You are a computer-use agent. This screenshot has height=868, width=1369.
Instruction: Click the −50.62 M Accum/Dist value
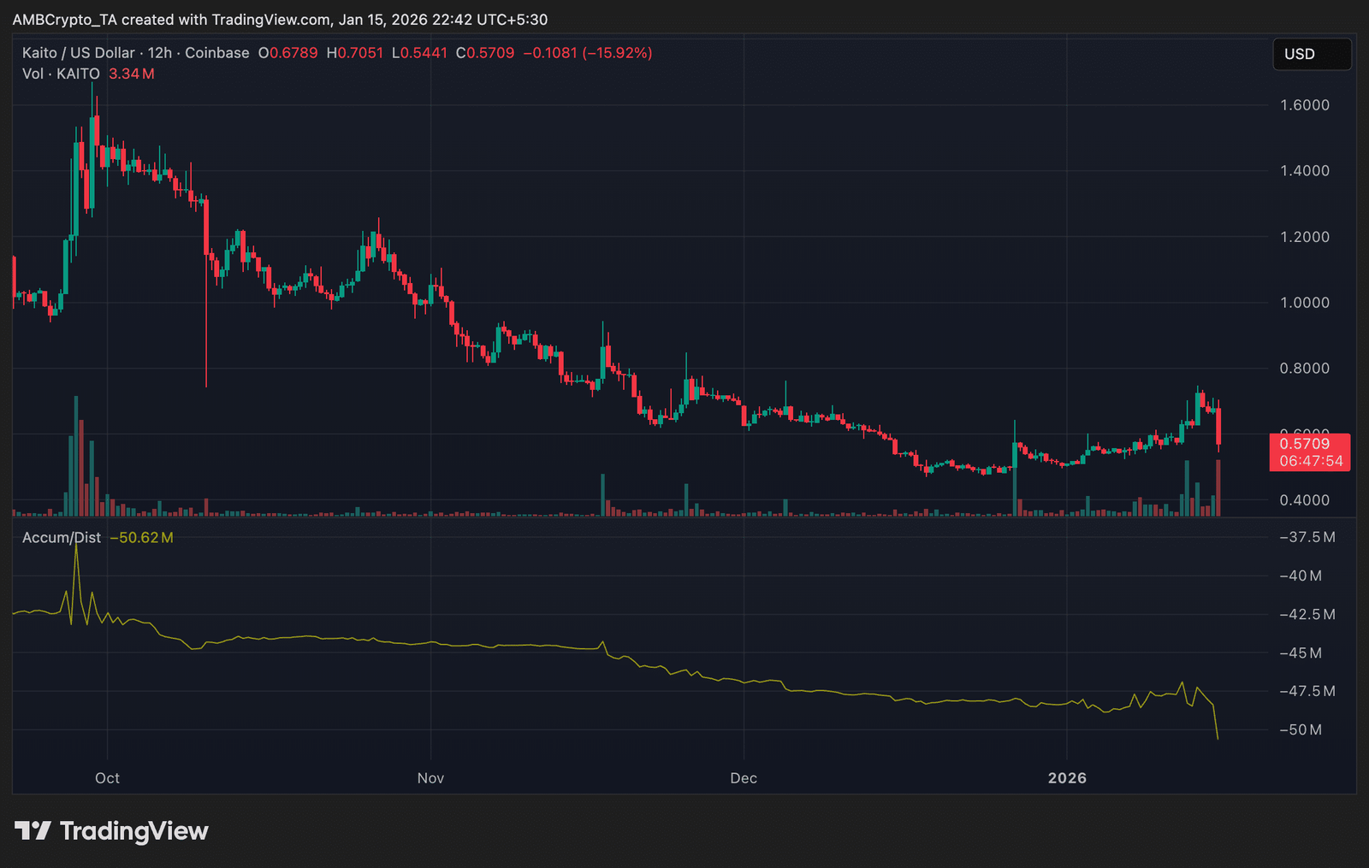click(141, 538)
